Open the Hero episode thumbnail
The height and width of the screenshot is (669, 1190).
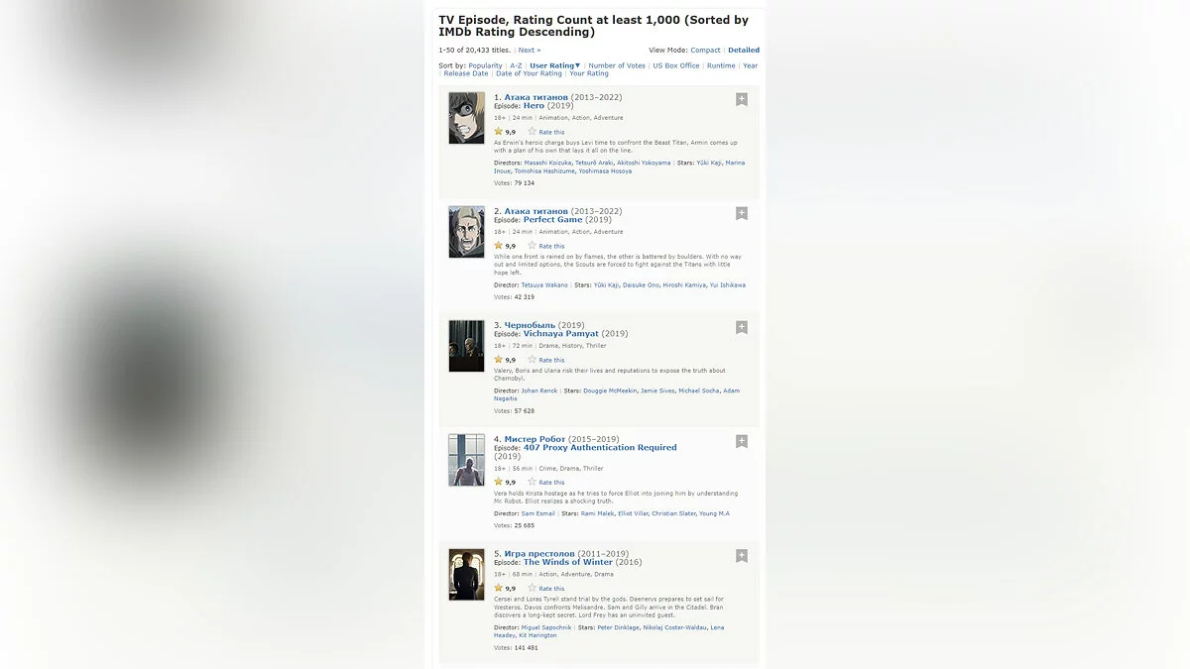(x=466, y=118)
